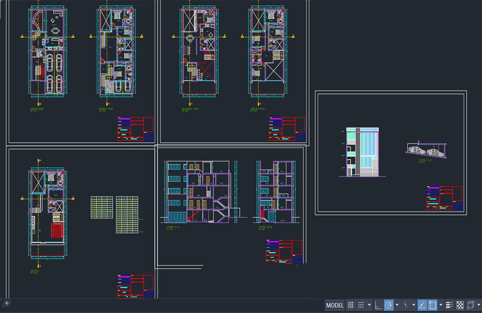This screenshot has width=482, height=313.
Task: Disable object snap tracking icon
Action: click(x=422, y=305)
